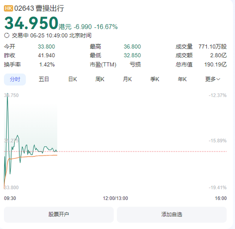This screenshot has width=235, height=229.
Task: Click the chart axis label 33.800 at bottom left
Action: (11, 188)
